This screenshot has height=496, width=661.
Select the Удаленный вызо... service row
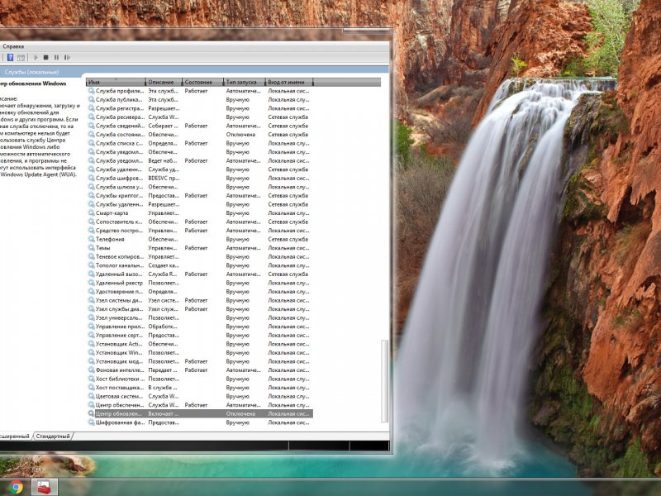click(x=200, y=274)
